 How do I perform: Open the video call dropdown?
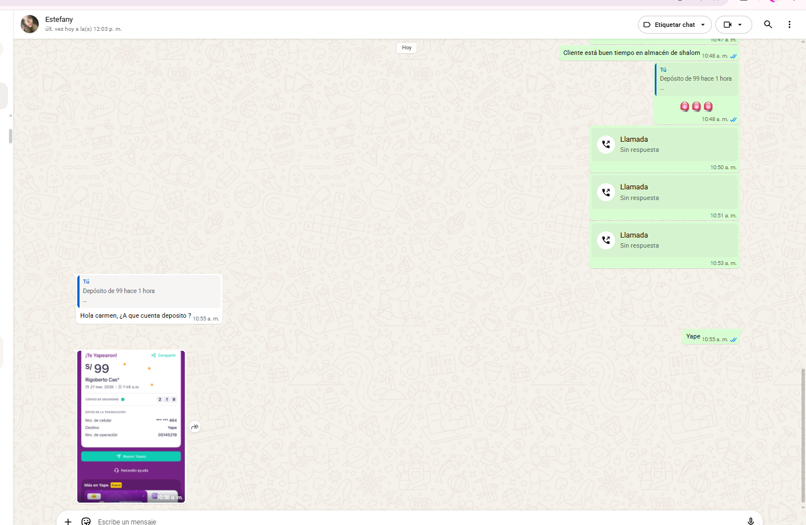point(733,25)
